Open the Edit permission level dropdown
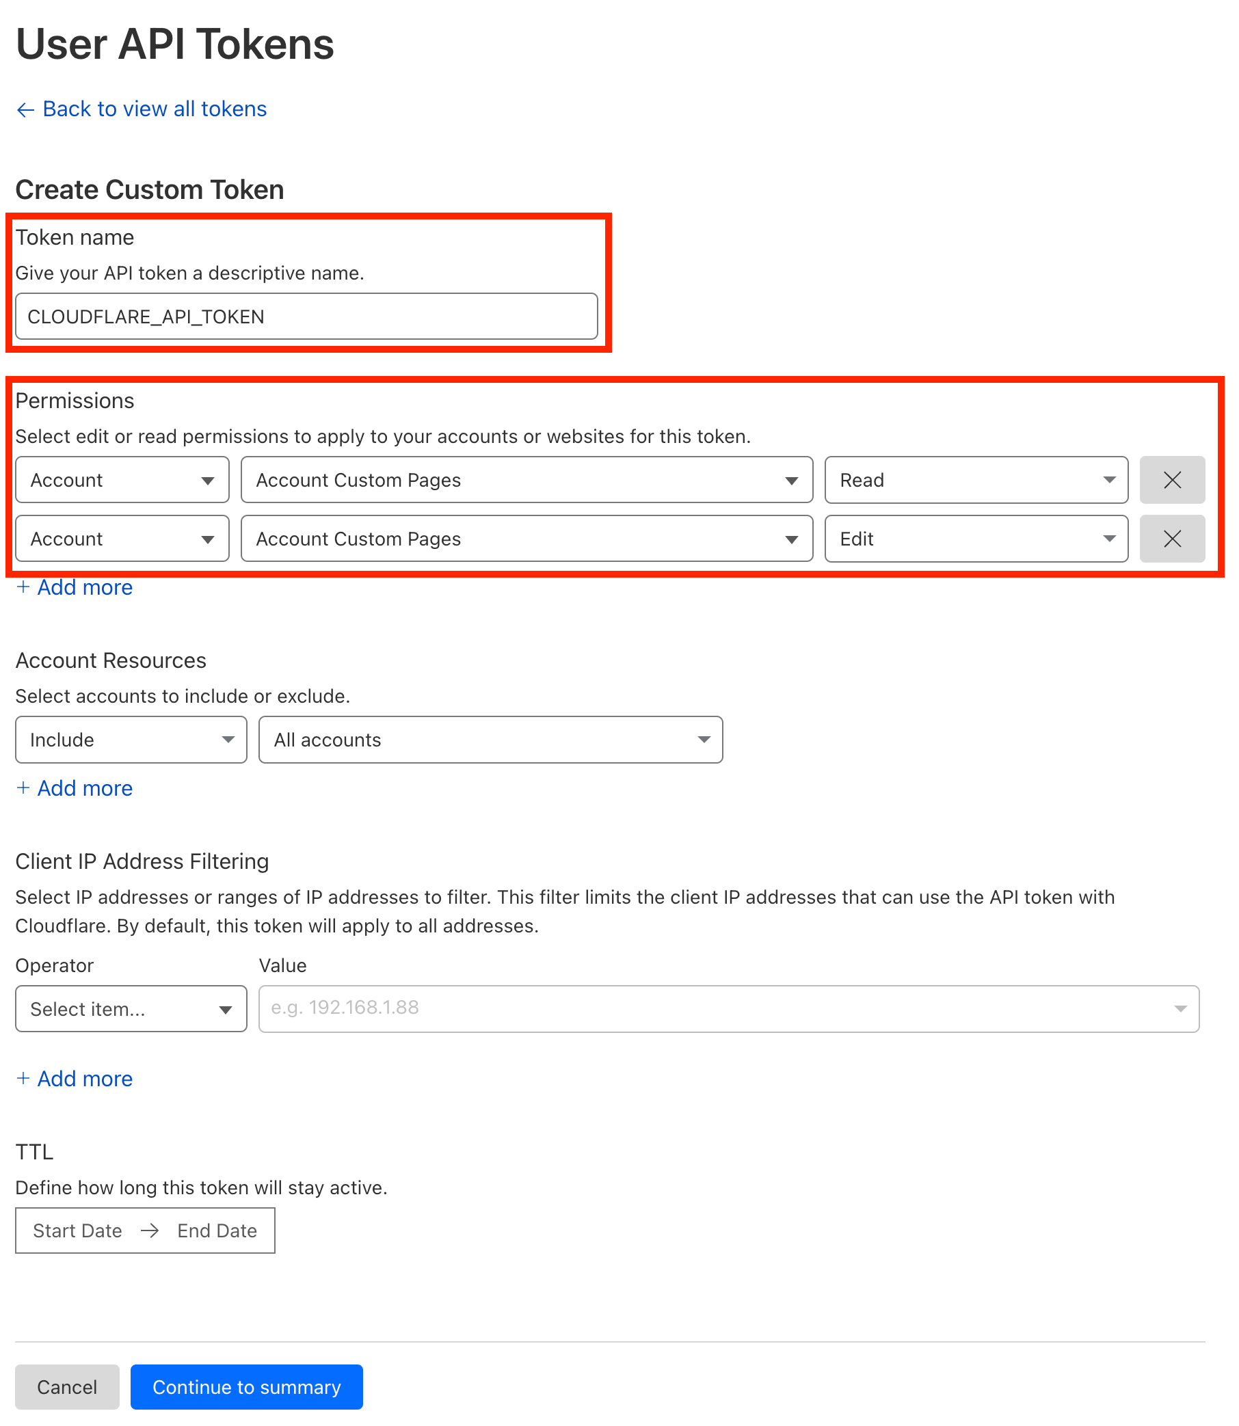The height and width of the screenshot is (1426, 1239). pyautogui.click(x=976, y=539)
